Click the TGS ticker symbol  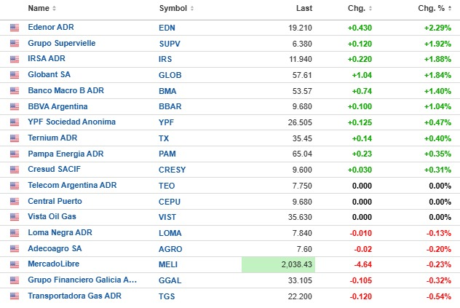[x=167, y=296]
